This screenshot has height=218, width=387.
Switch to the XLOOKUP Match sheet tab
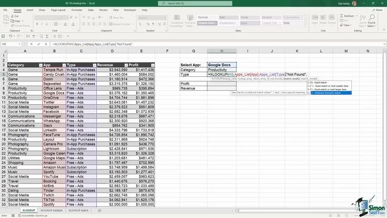(78, 211)
